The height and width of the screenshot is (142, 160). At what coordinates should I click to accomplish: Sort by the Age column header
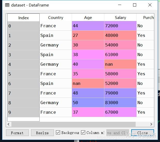click(x=88, y=17)
